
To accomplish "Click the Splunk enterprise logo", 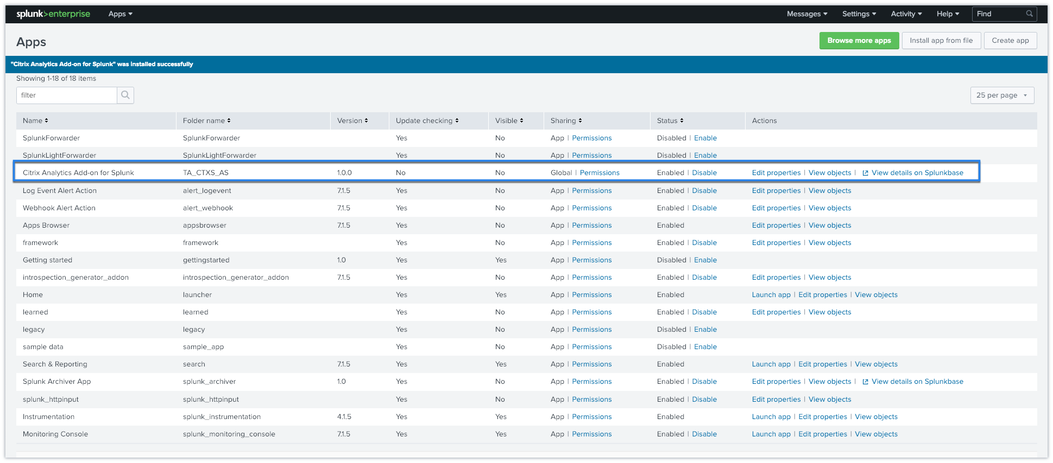I will pyautogui.click(x=53, y=14).
